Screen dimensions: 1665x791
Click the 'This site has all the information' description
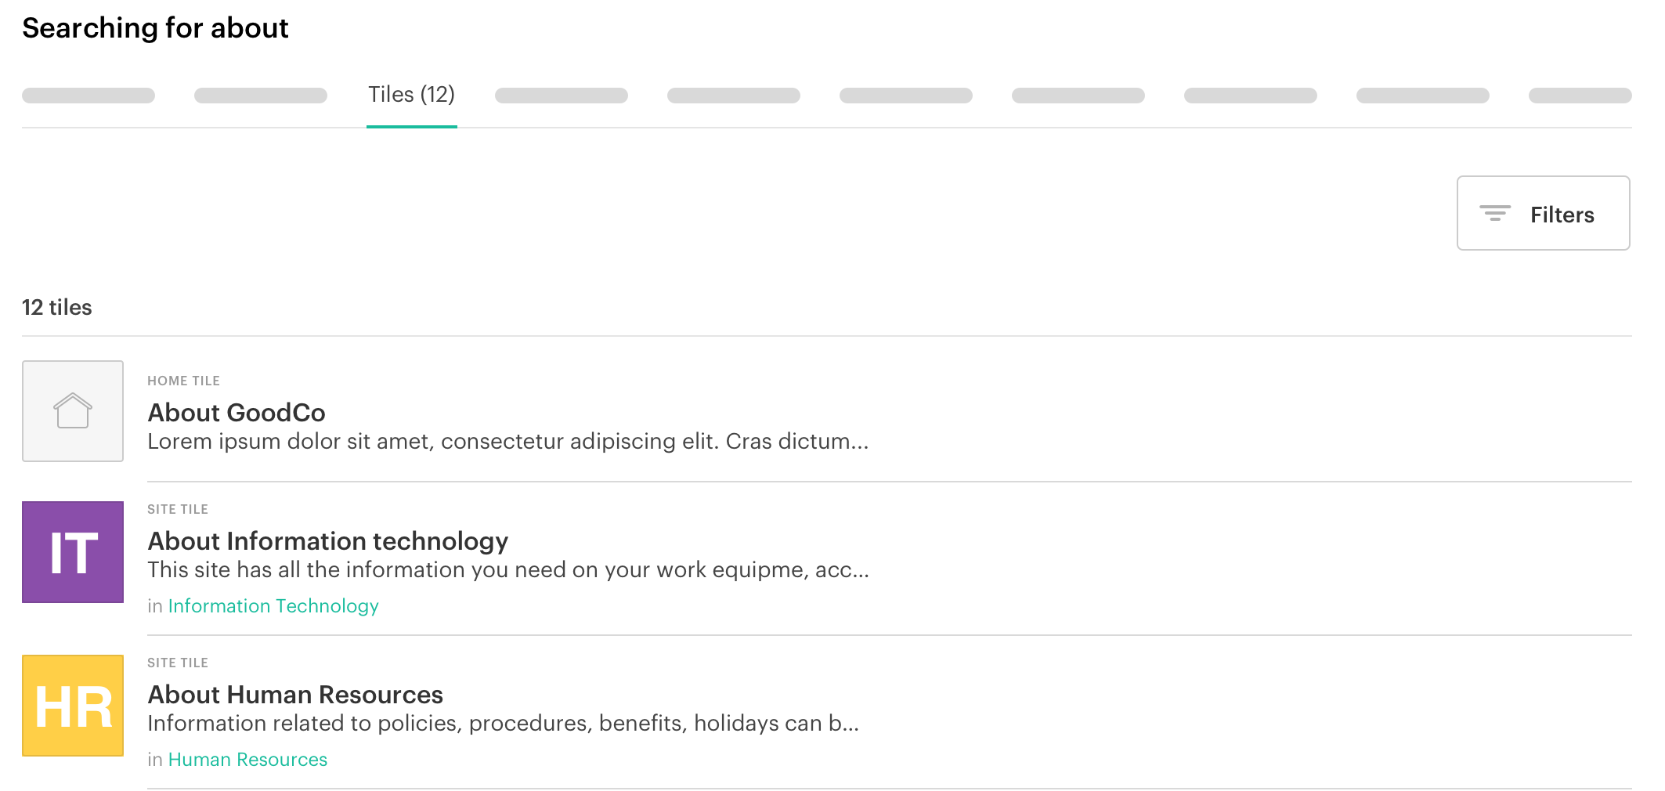(x=507, y=570)
